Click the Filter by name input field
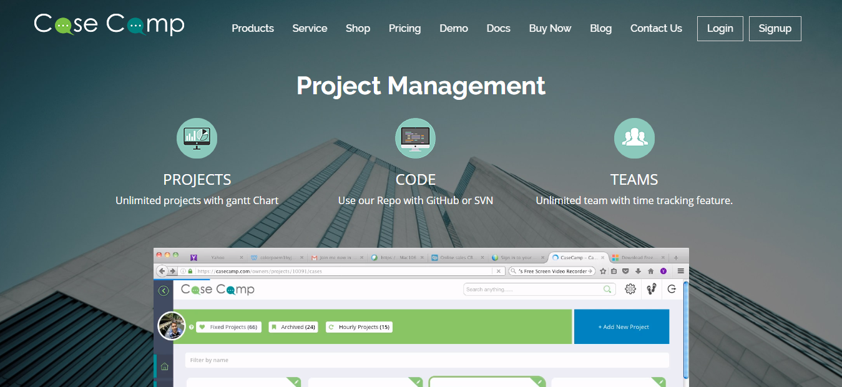842x387 pixels. [312, 360]
